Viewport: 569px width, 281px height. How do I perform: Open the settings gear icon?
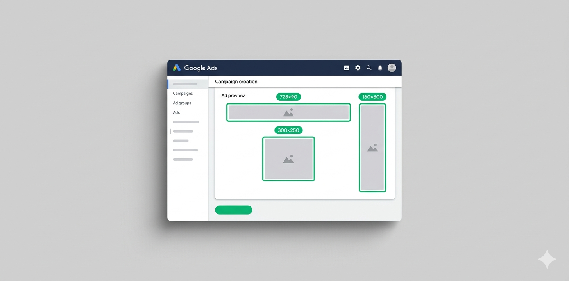pos(358,68)
